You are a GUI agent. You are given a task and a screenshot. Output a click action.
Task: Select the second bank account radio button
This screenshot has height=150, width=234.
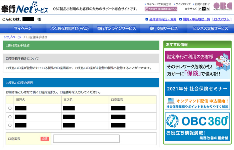(10, 117)
